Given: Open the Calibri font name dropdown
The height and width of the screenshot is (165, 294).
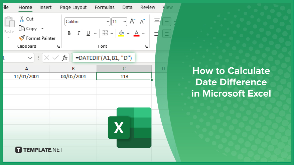Looking at the screenshot, I should pos(108,22).
